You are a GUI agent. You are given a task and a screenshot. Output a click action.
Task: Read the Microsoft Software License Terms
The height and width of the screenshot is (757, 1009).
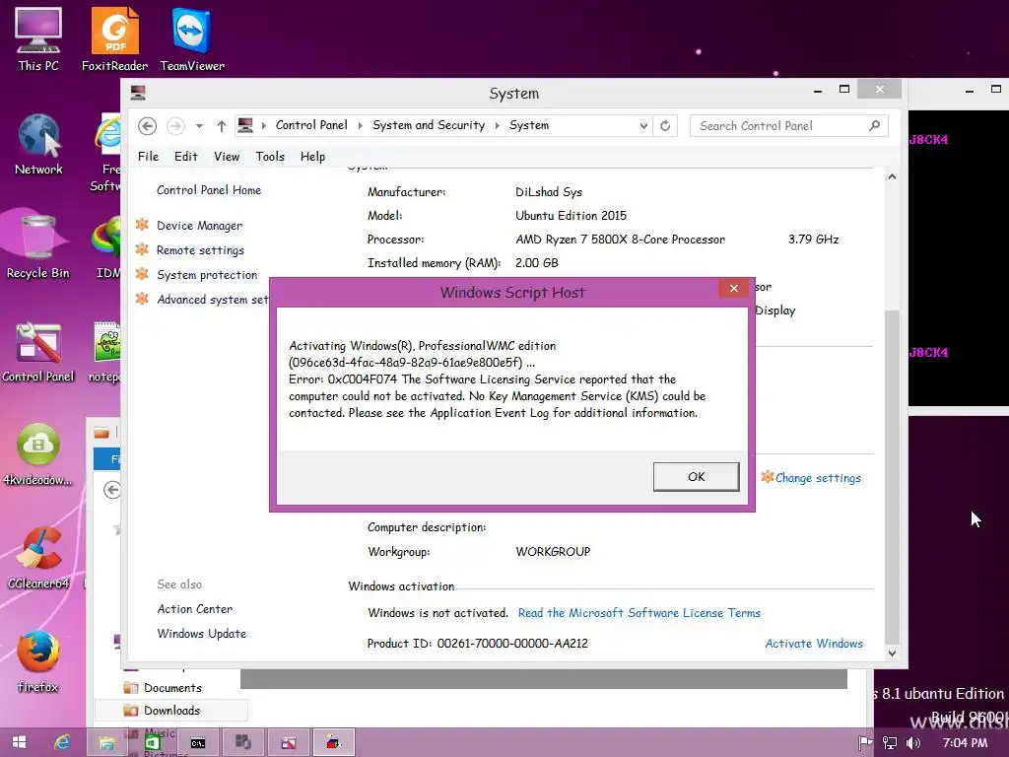(x=639, y=613)
